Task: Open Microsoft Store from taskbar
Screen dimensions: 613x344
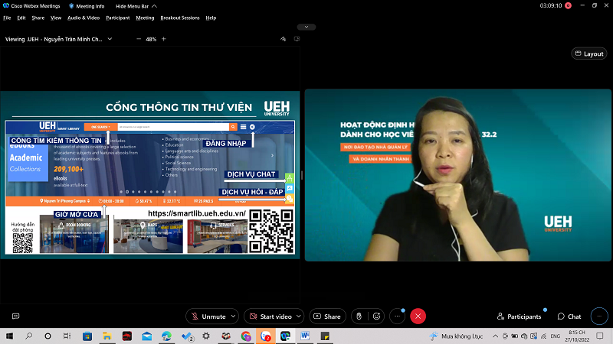Action: [x=87, y=336]
